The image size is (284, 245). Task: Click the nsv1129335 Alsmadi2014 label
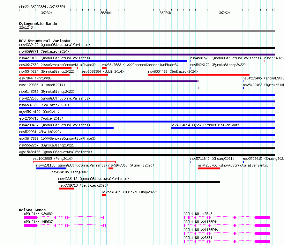42,85
